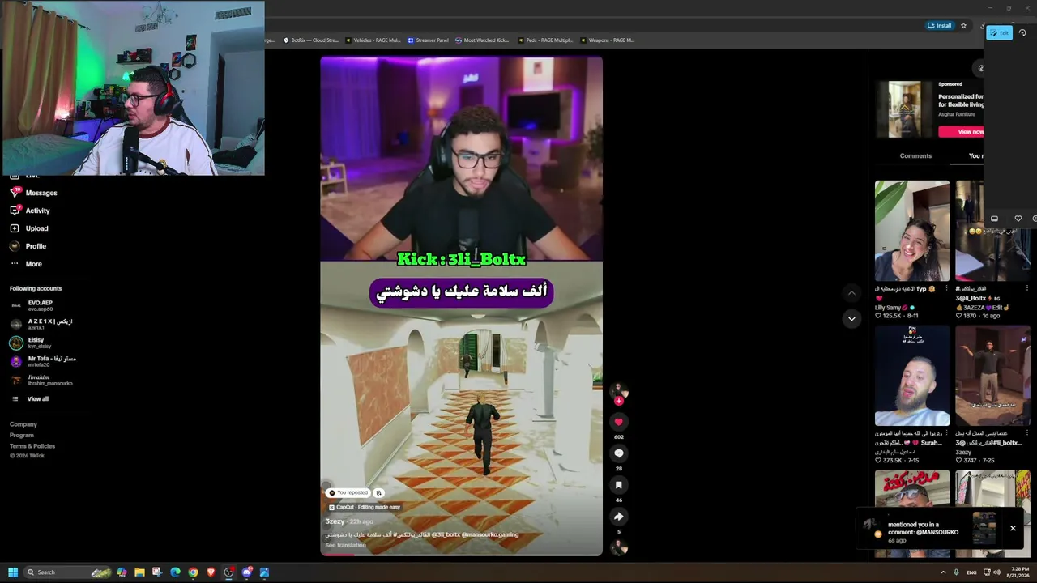
Task: Open the Elslsy following account
Action: click(28, 343)
